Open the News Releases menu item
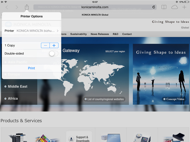The image size is (190, 142). (x=100, y=34)
